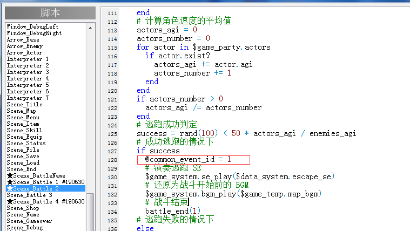Place cursor on line 128 @common_event_id
Image resolution: width=410 pixels, height=231 pixels.
coord(188,159)
